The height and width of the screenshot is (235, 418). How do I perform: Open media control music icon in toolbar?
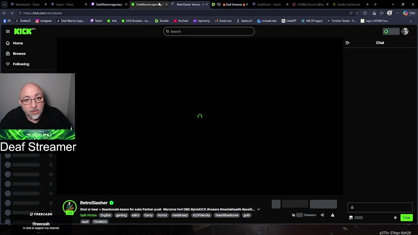point(374,13)
